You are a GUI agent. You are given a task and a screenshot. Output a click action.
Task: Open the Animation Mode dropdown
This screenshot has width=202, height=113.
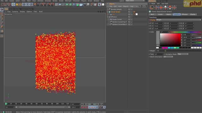coord(183,54)
